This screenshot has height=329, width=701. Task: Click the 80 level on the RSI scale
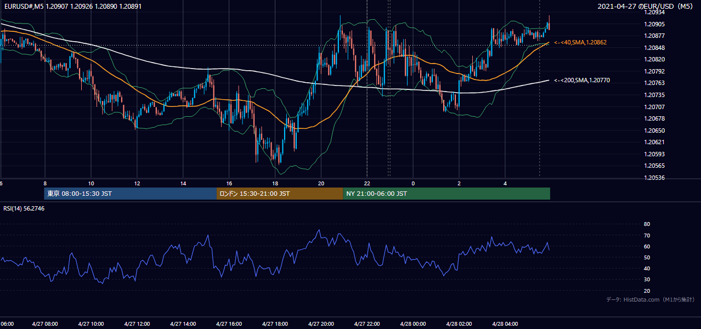pos(647,224)
